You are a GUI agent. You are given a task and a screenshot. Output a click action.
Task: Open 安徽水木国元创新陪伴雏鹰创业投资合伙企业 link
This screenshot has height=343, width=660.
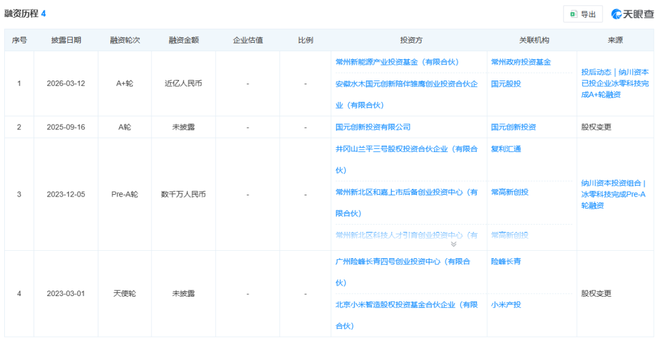coord(406,95)
